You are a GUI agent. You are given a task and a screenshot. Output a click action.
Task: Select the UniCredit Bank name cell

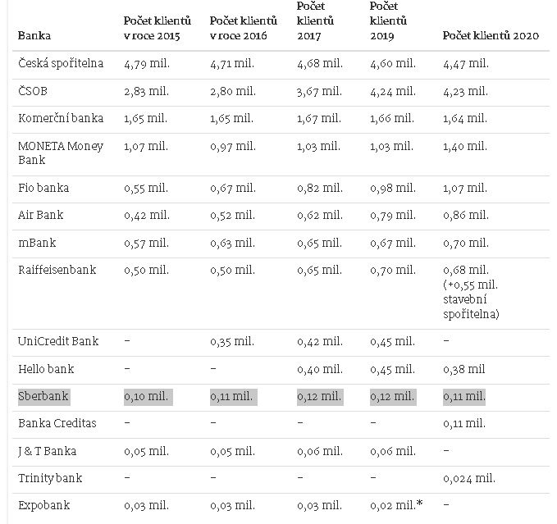[58, 341]
